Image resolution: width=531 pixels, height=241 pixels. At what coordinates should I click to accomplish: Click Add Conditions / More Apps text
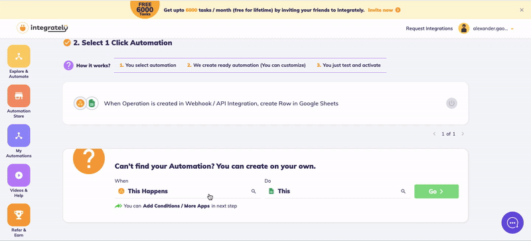pyautogui.click(x=177, y=206)
